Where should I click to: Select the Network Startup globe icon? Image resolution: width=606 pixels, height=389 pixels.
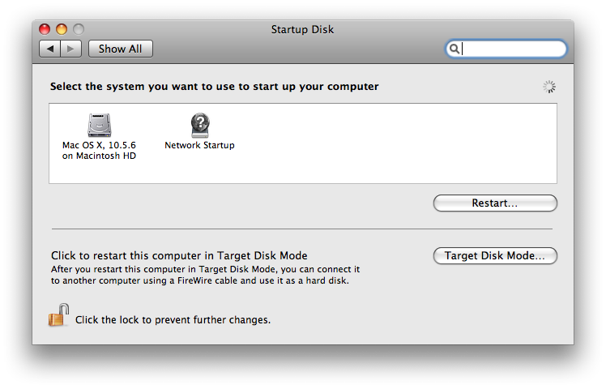199,125
